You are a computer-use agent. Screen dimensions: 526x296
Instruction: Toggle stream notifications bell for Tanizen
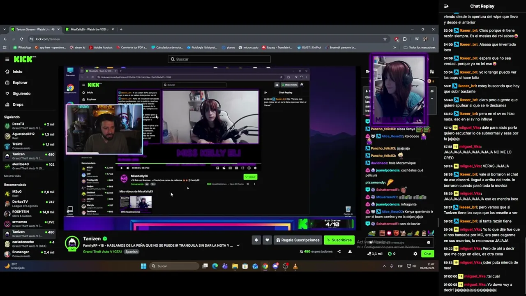(x=256, y=240)
